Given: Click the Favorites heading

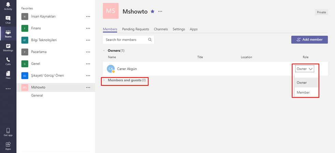Looking at the screenshot, I should (27, 8).
